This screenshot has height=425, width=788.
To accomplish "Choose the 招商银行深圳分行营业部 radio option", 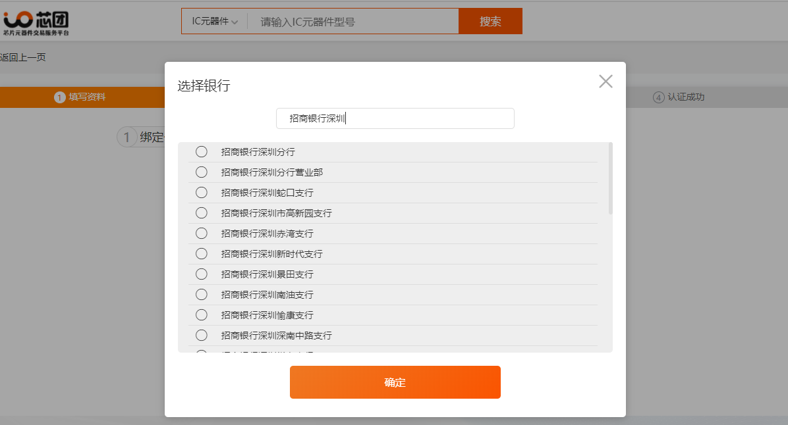I will tap(202, 172).
